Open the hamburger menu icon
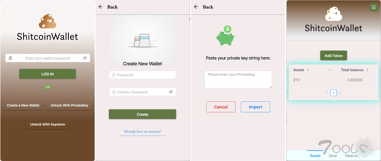This screenshot has height=161, width=381. coord(373,7)
